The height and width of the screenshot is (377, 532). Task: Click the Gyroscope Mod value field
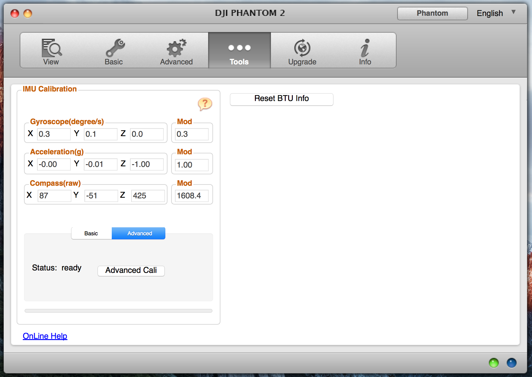click(x=192, y=134)
